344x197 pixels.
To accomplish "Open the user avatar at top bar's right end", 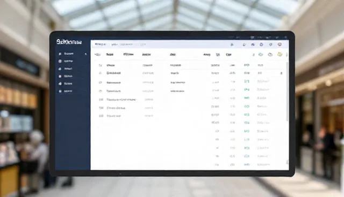I will [x=279, y=44].
